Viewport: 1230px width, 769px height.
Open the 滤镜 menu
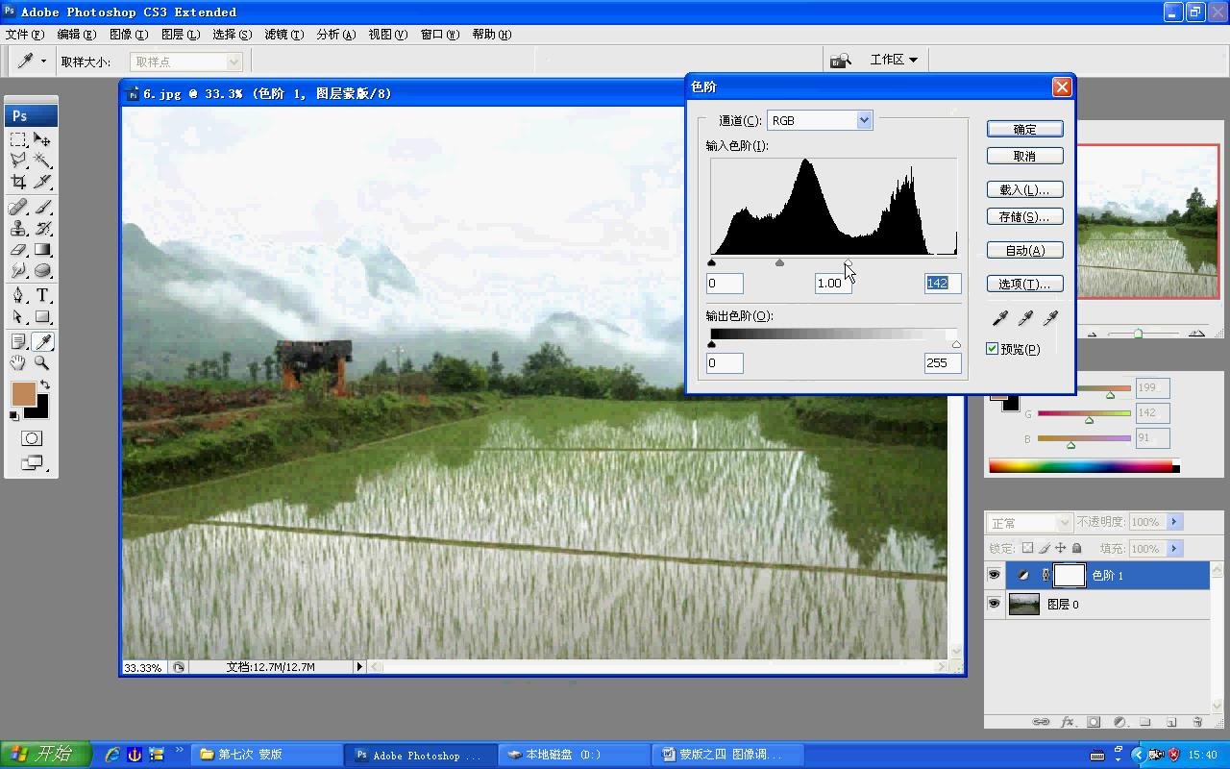pos(283,34)
